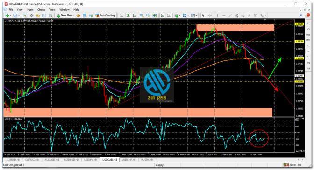Switch to the GBPUSD,H4 chart tab
The image size is (314, 170).
tap(32, 160)
